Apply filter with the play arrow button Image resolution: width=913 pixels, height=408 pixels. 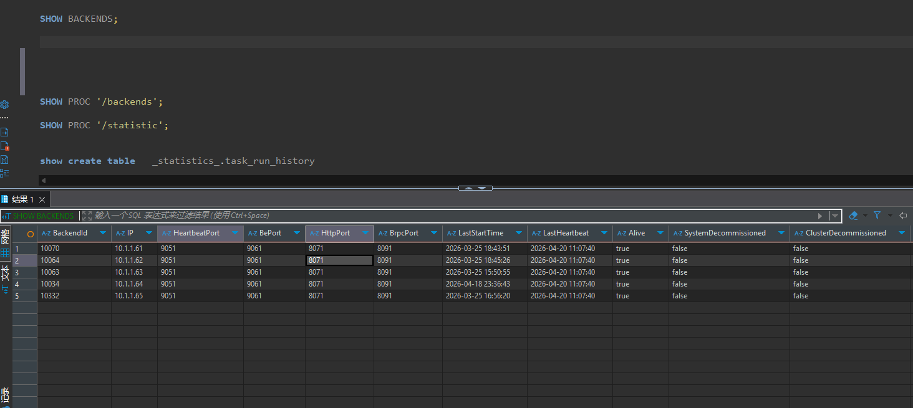[821, 216]
